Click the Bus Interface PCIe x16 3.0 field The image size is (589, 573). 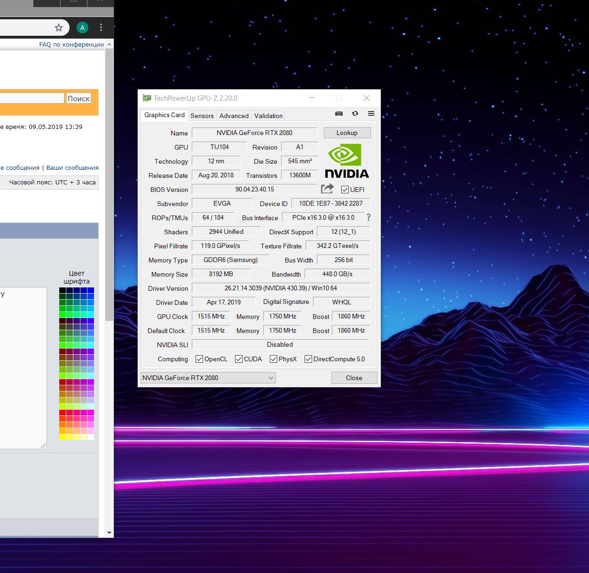pyautogui.click(x=323, y=217)
